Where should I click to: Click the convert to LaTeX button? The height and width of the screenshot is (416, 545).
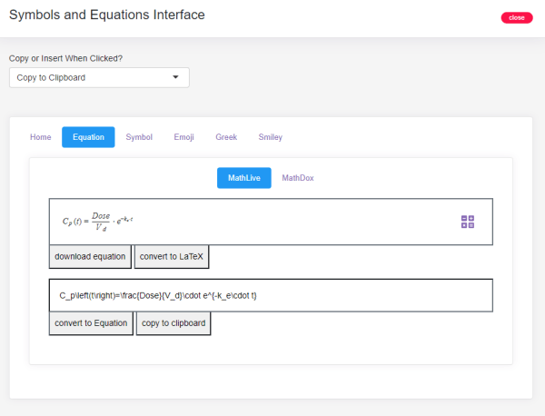click(x=173, y=257)
